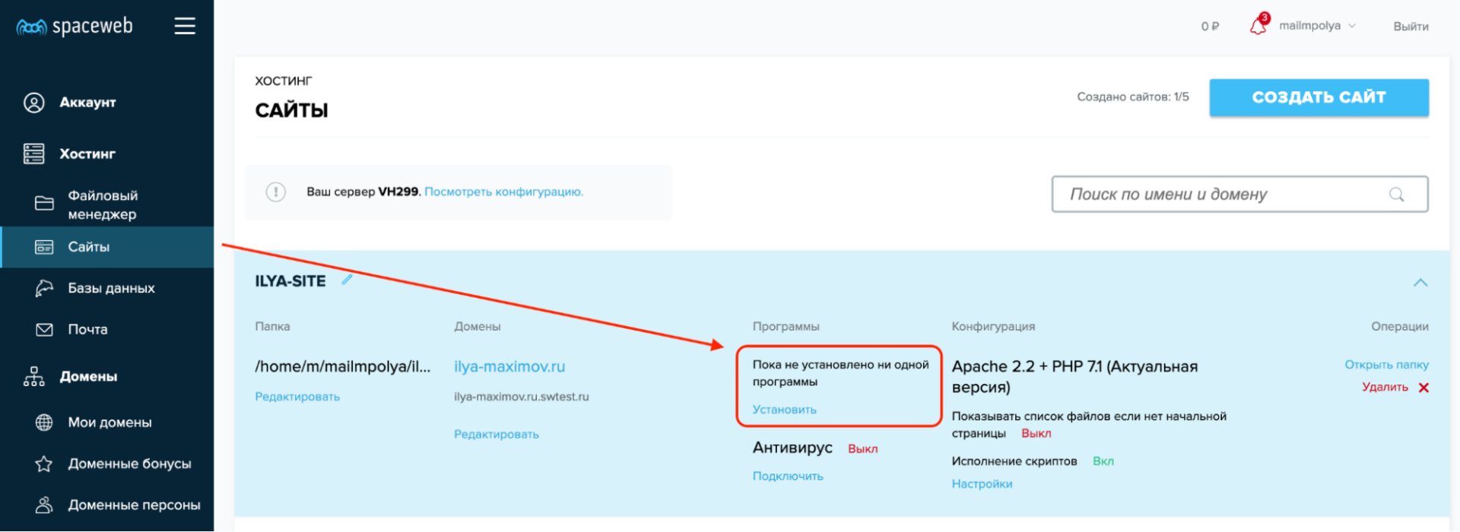Focus the Поиск по имени и домену field

click(x=1224, y=195)
